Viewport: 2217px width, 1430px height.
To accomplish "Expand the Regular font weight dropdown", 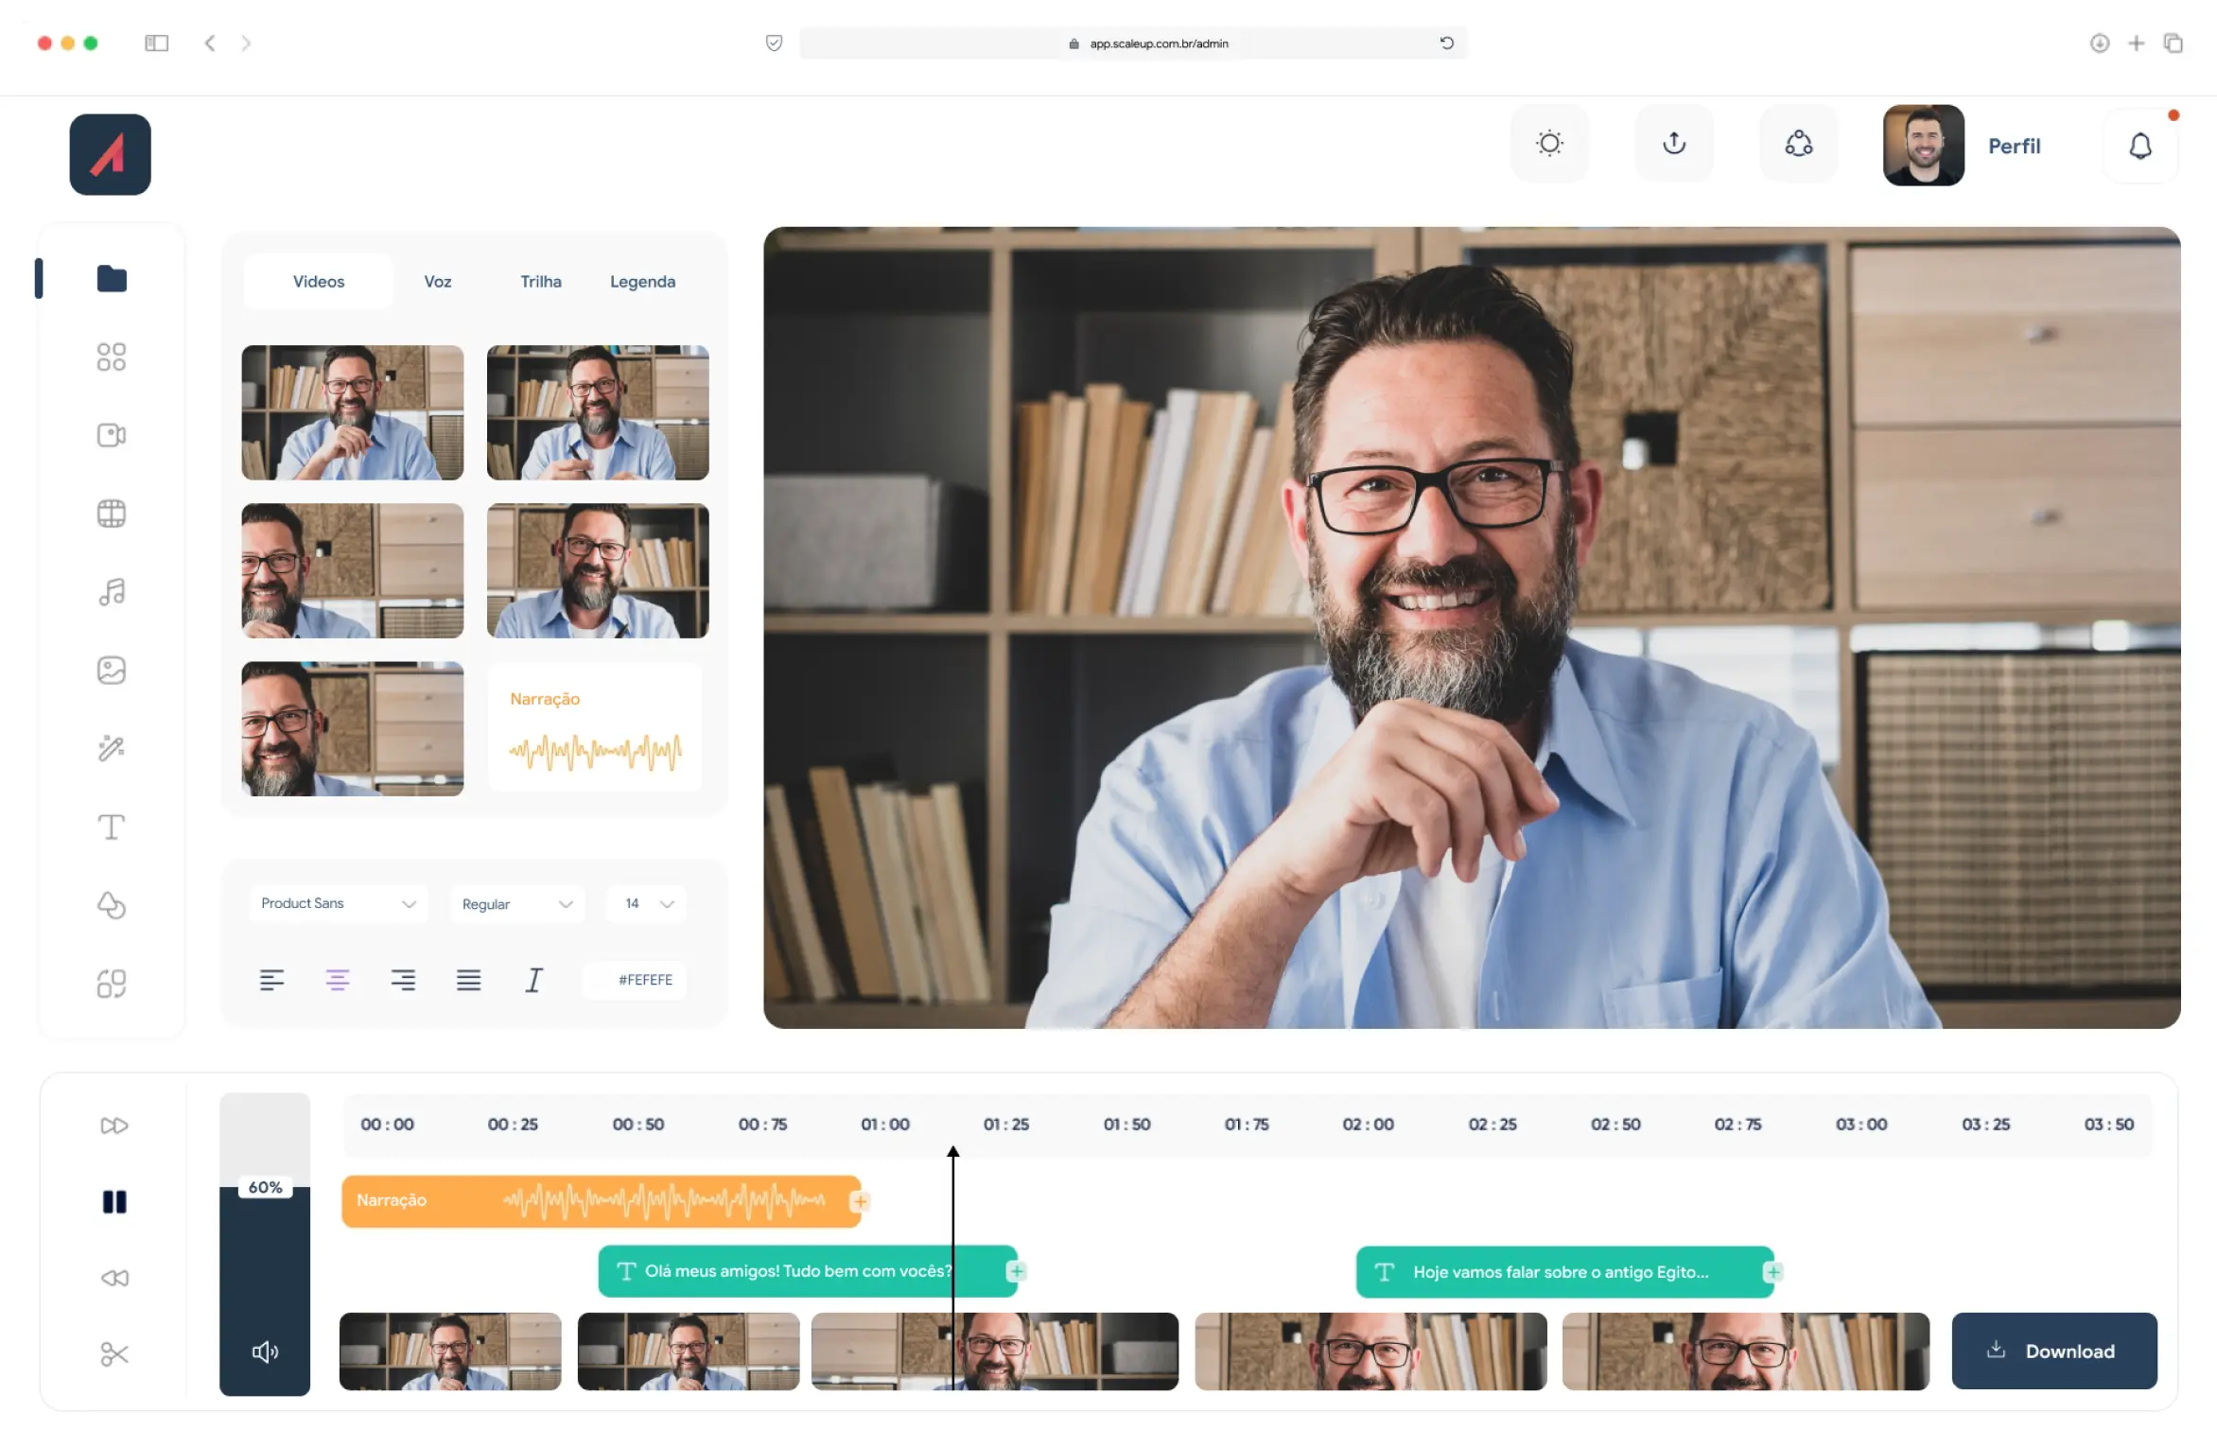I will (x=517, y=904).
